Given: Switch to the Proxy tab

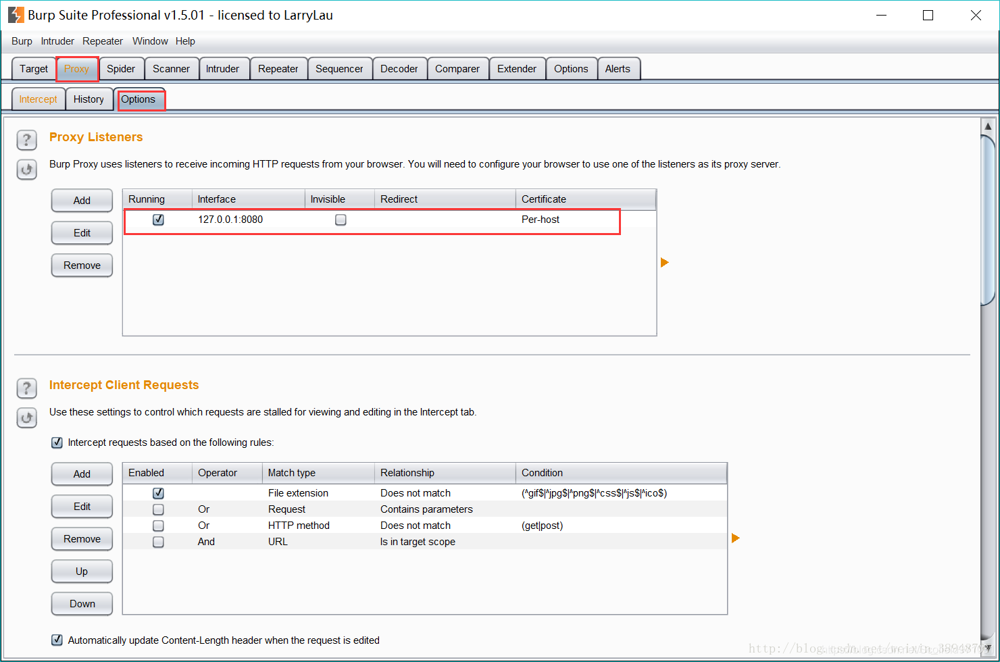Looking at the screenshot, I should click(x=77, y=69).
